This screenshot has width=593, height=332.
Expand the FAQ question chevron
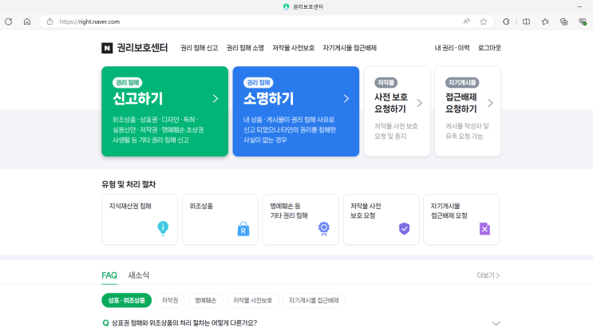click(496, 323)
